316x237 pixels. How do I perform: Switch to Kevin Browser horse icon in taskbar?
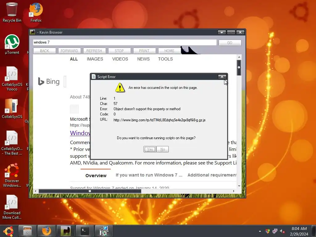click(x=65, y=231)
